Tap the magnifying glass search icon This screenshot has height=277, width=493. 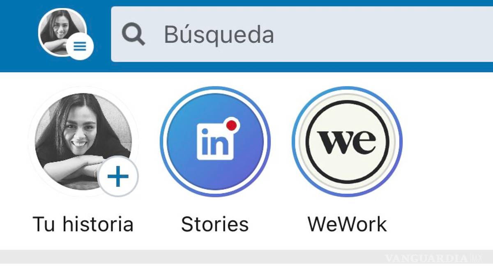(x=134, y=34)
